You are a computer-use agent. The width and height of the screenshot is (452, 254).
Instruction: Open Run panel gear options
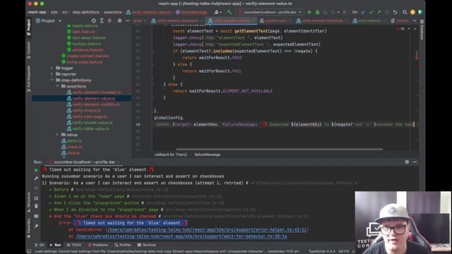(407, 162)
